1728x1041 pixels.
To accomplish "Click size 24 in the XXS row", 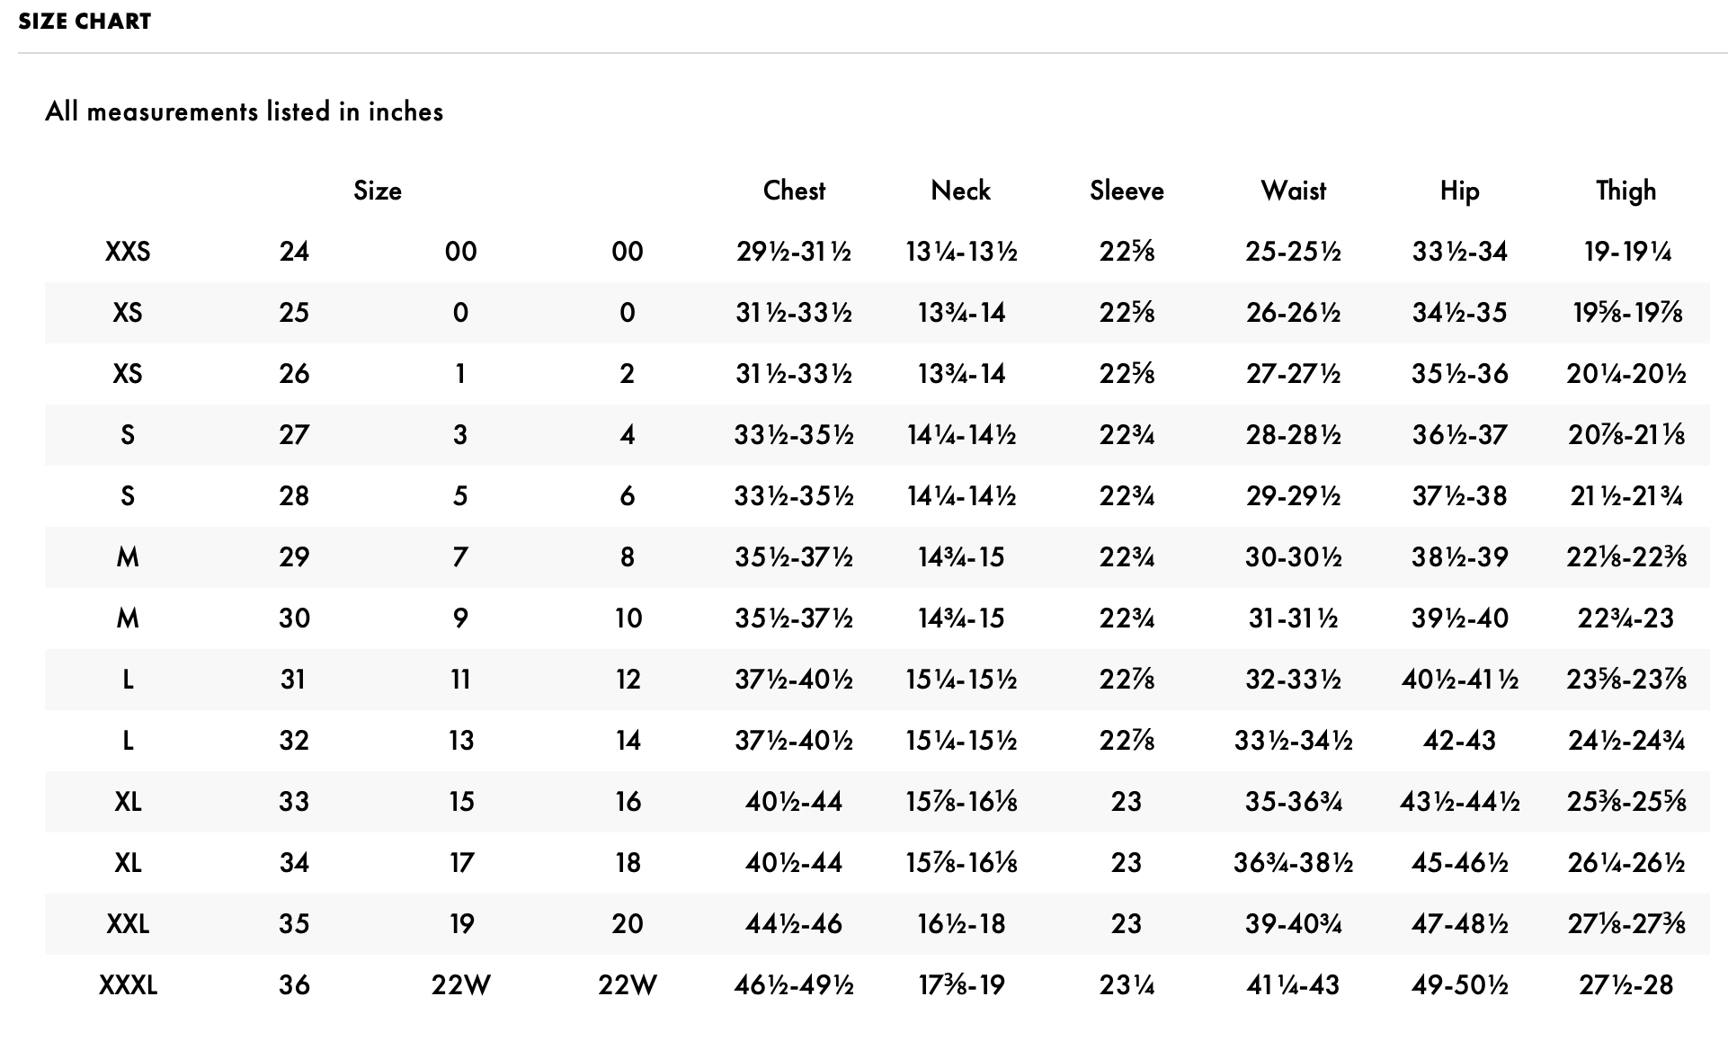I will click(x=294, y=252).
